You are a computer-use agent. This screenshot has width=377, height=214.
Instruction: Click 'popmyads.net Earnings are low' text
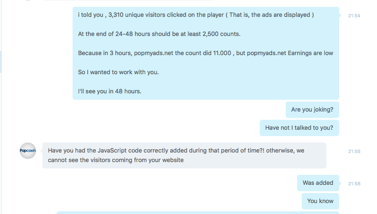(x=290, y=53)
